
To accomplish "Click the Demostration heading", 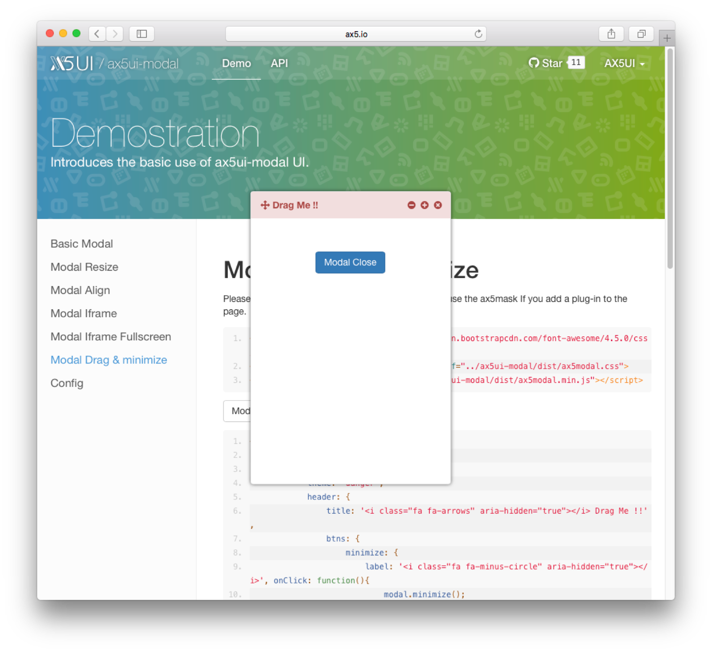I will (155, 133).
